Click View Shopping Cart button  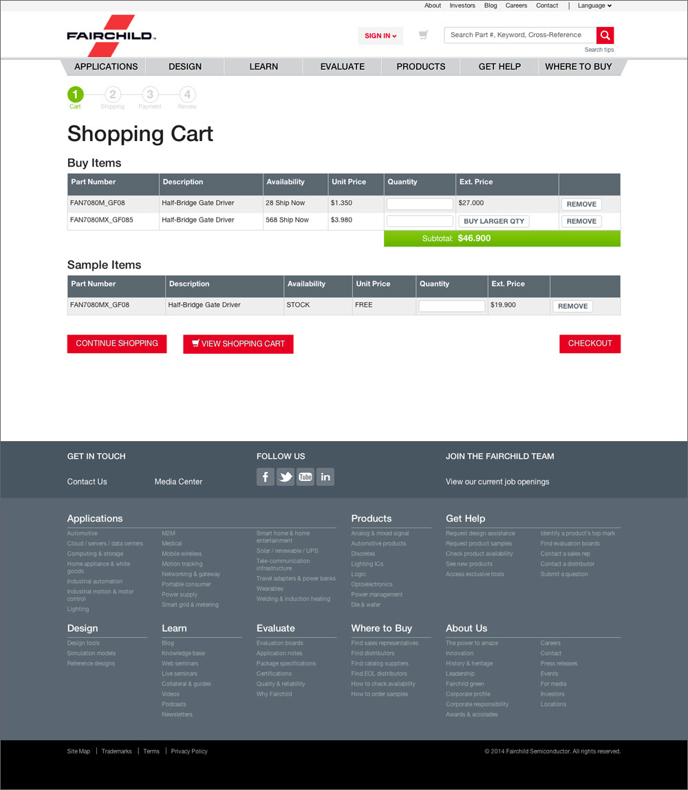238,344
